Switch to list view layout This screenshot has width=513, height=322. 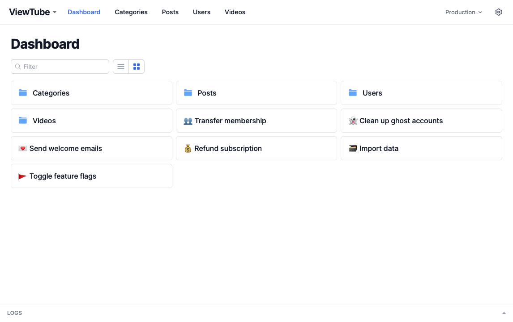pyautogui.click(x=121, y=67)
